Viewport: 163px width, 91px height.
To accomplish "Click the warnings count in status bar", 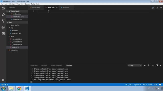I will click(6, 85).
